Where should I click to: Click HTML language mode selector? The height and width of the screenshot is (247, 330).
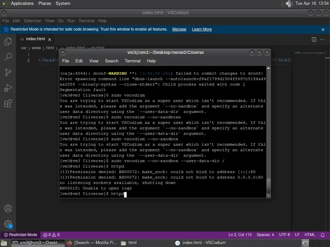pyautogui.click(x=310, y=235)
